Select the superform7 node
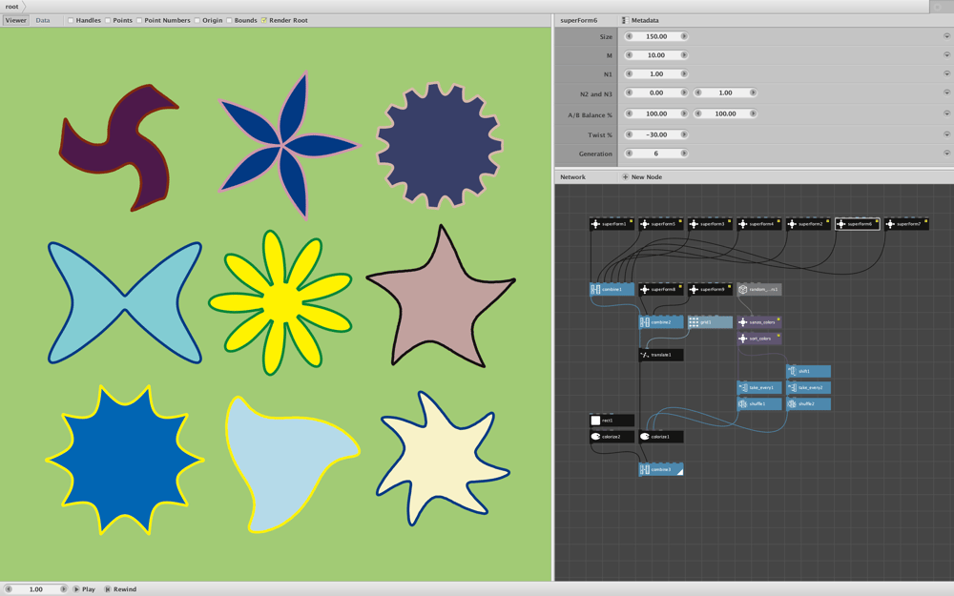The height and width of the screenshot is (596, 954). tap(906, 224)
